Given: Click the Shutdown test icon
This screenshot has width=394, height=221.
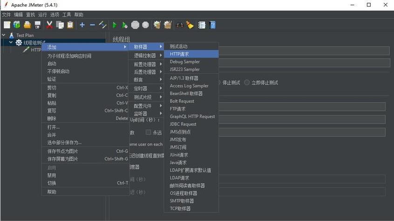Looking at the screenshot, I should click(145, 25).
